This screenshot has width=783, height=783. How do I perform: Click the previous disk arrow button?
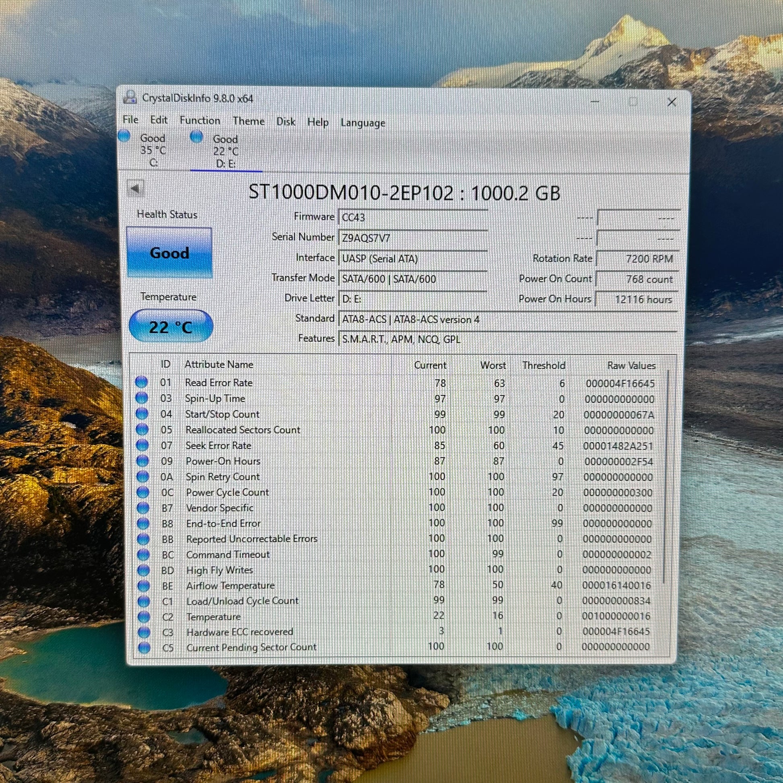[x=135, y=188]
